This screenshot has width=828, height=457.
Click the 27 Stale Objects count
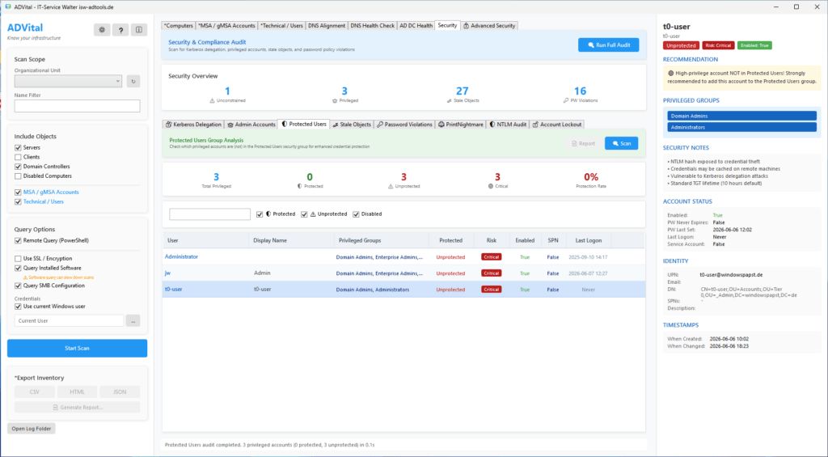pyautogui.click(x=462, y=91)
